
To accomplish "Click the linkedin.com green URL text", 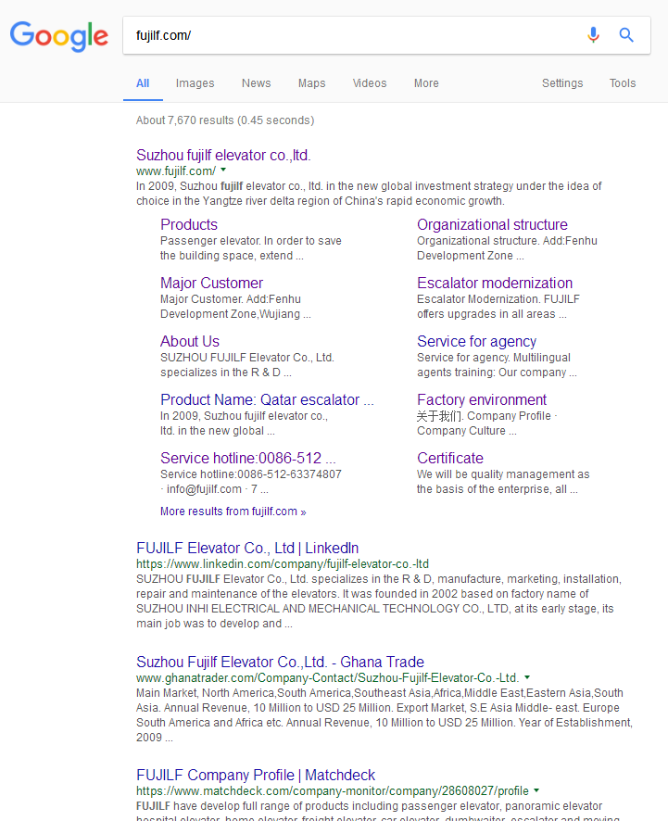I will tap(283, 564).
